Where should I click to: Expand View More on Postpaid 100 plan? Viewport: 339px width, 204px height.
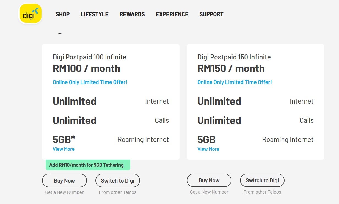pos(64,149)
